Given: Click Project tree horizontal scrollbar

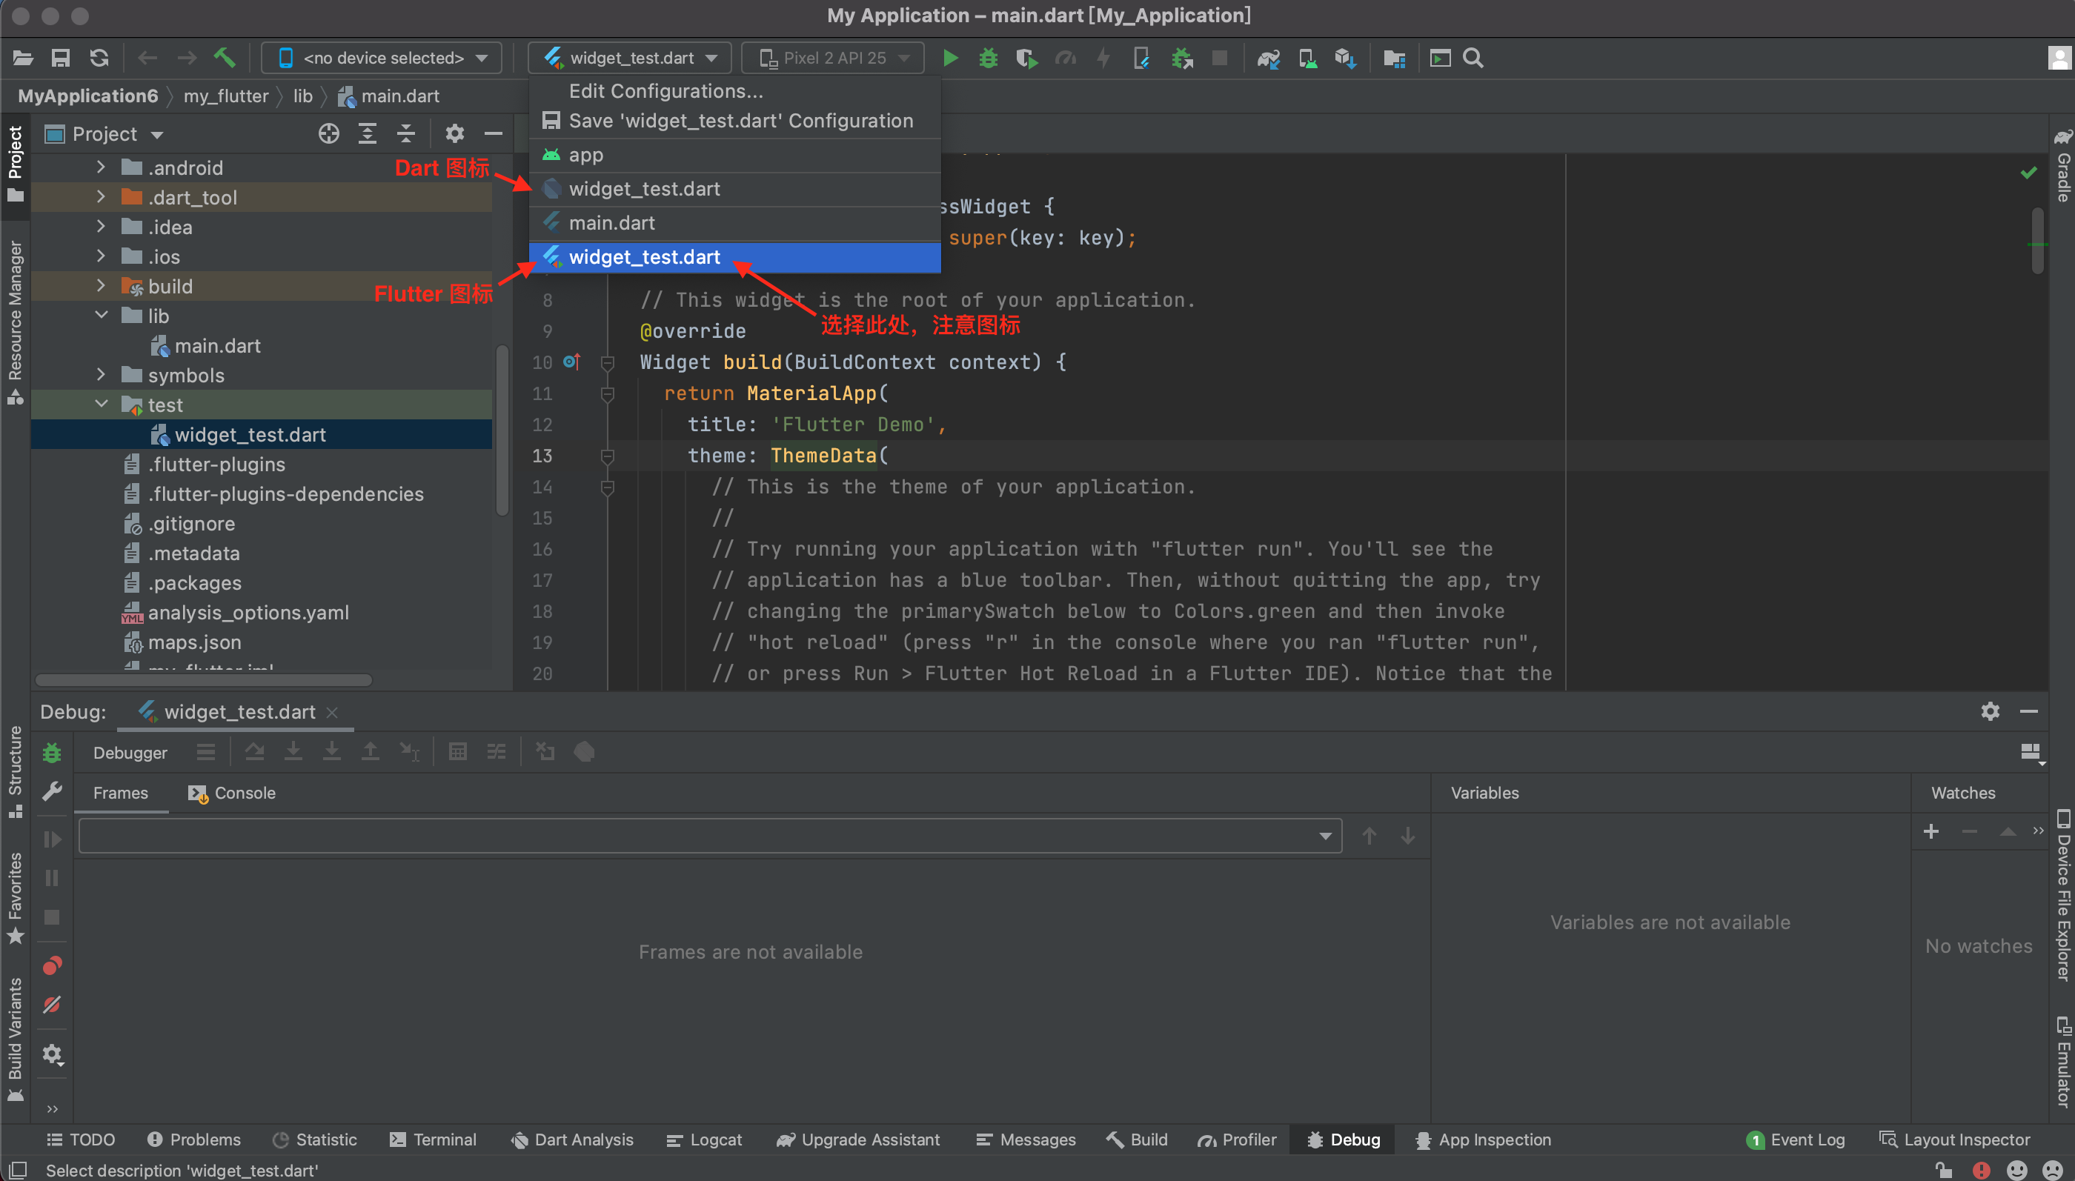Looking at the screenshot, I should [204, 679].
